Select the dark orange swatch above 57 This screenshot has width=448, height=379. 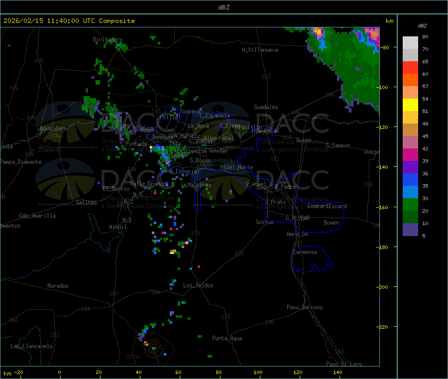(410, 80)
